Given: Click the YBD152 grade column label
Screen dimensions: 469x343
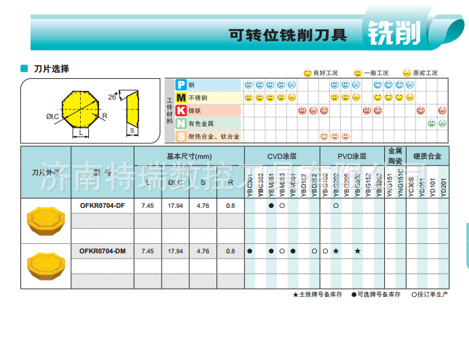Looking at the screenshot, I should click(x=304, y=185).
